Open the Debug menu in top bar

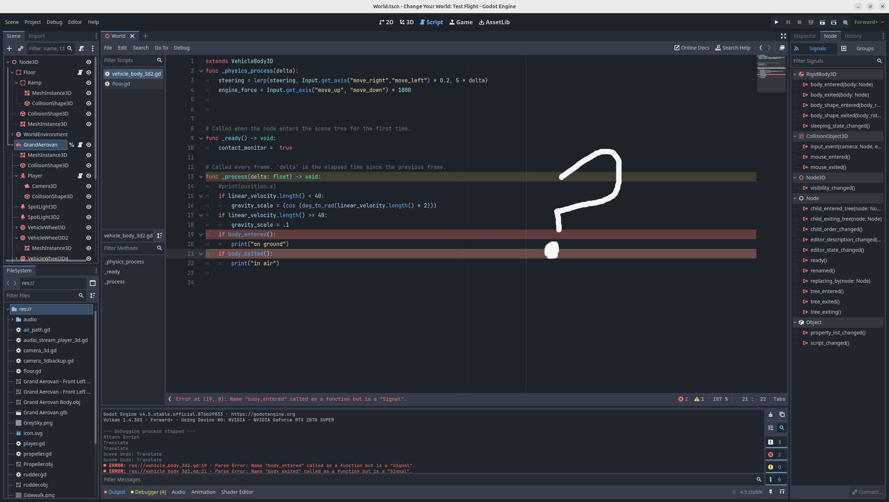click(54, 22)
